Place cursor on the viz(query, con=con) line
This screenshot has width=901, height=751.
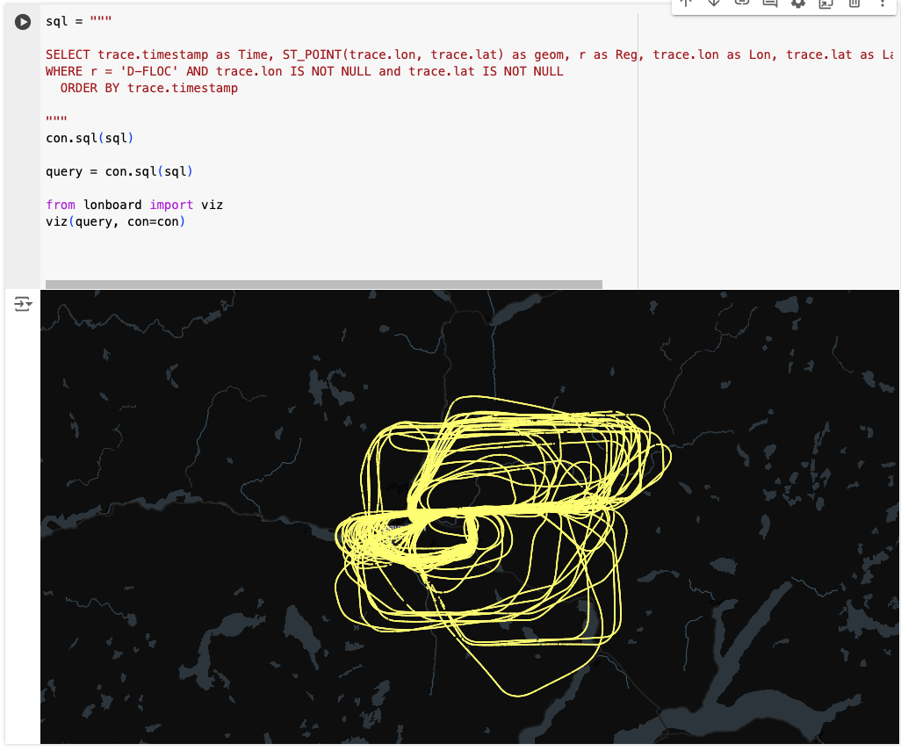pos(115,221)
